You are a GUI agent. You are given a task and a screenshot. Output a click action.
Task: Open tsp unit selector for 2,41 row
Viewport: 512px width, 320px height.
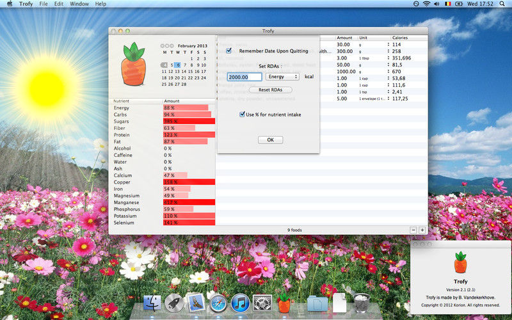[388, 92]
